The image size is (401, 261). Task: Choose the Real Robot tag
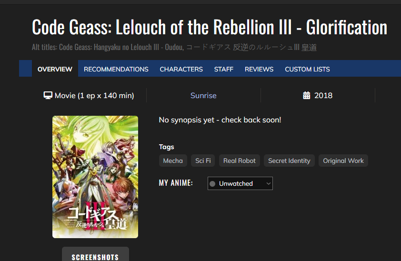[240, 161]
